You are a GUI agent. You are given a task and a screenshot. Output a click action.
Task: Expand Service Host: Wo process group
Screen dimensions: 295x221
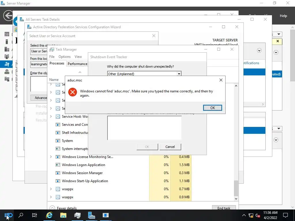pos(51,117)
